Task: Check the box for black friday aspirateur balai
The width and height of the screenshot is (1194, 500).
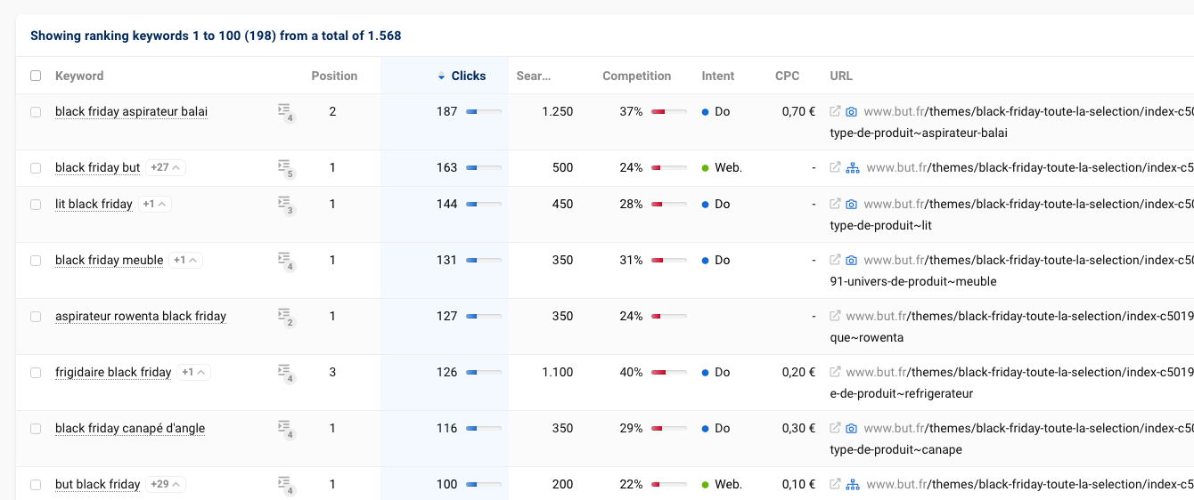Action: pyautogui.click(x=36, y=112)
